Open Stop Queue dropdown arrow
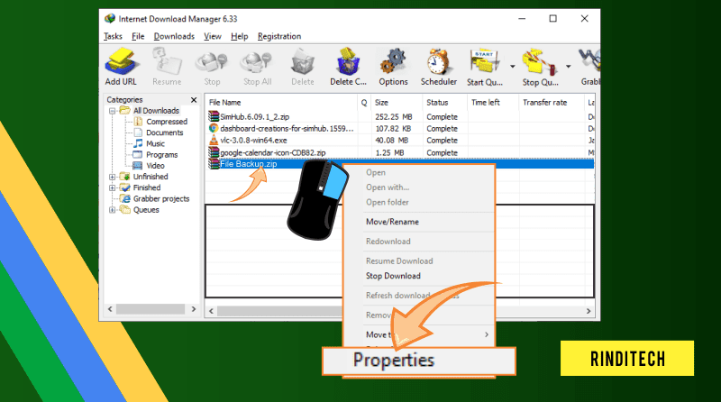Screen dimensions: 721x402 point(569,67)
